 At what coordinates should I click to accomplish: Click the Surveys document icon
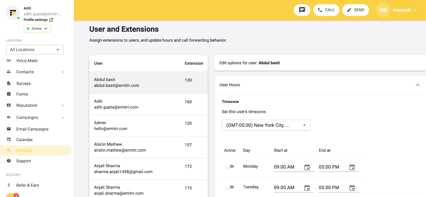click(9, 83)
